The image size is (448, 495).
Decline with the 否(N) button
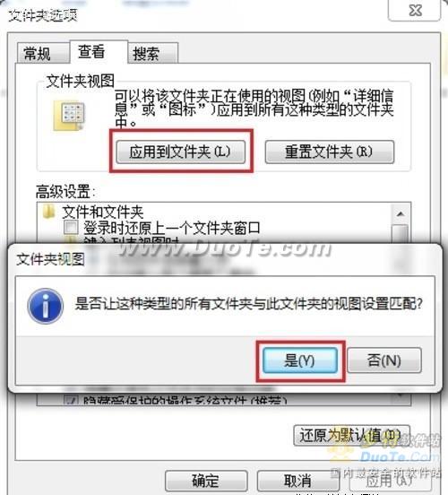384,360
